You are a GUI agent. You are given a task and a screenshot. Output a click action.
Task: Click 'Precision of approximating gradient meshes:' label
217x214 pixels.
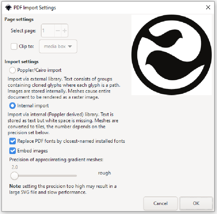click(56, 160)
